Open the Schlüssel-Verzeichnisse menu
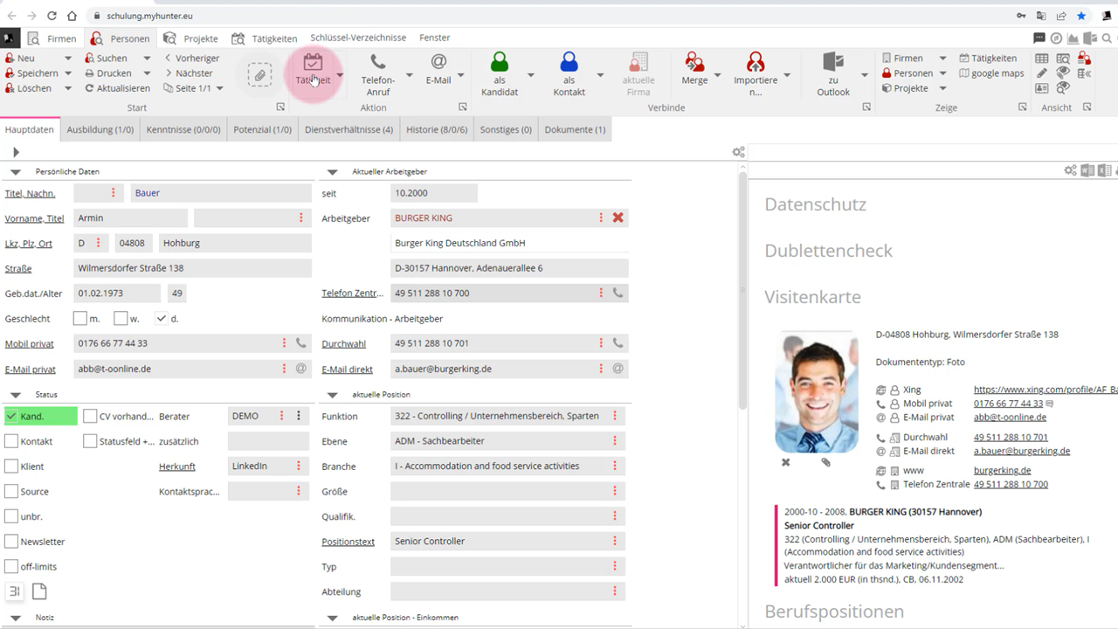 358,38
